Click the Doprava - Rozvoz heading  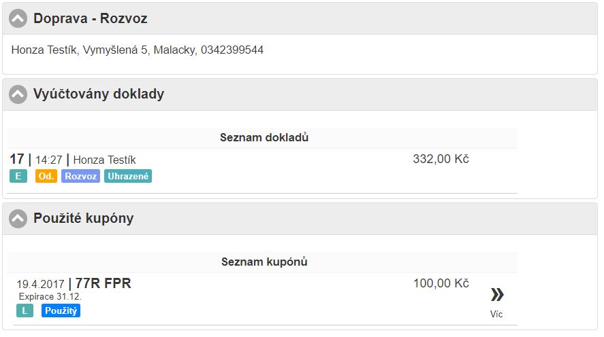click(91, 19)
